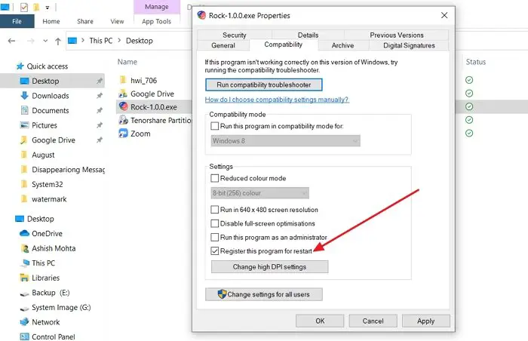Click the back navigation arrow

pos(11,41)
